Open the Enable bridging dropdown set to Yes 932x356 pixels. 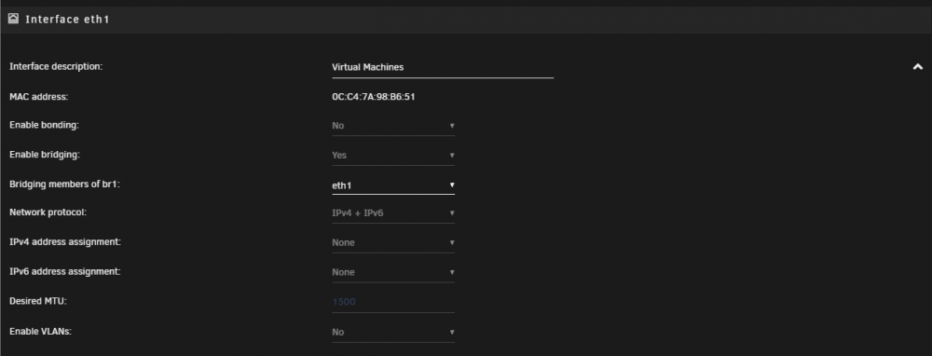393,155
